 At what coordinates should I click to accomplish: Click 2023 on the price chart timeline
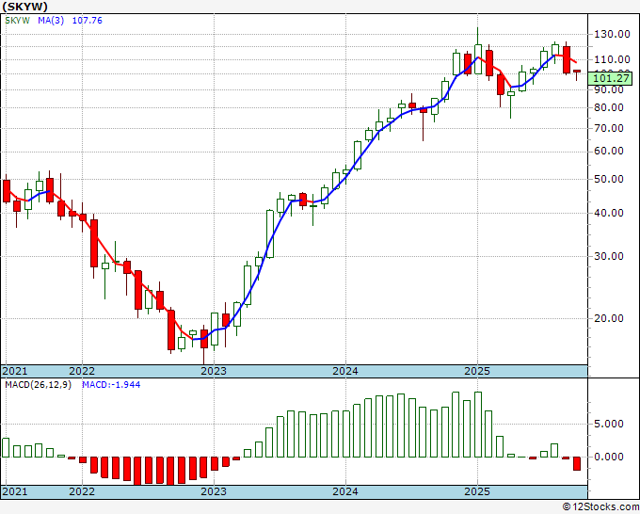point(214,371)
